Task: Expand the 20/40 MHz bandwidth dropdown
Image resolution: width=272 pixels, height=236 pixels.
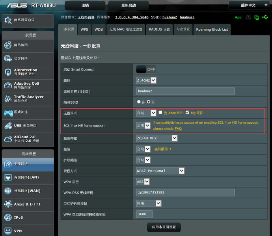Action: point(156,138)
